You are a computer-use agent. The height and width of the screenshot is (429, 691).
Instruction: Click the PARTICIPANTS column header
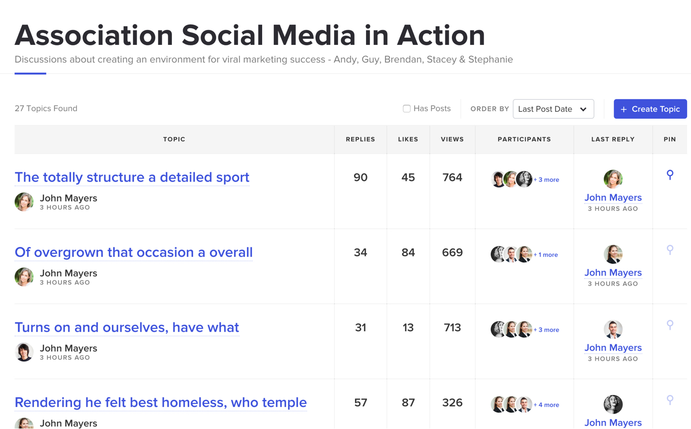click(524, 139)
